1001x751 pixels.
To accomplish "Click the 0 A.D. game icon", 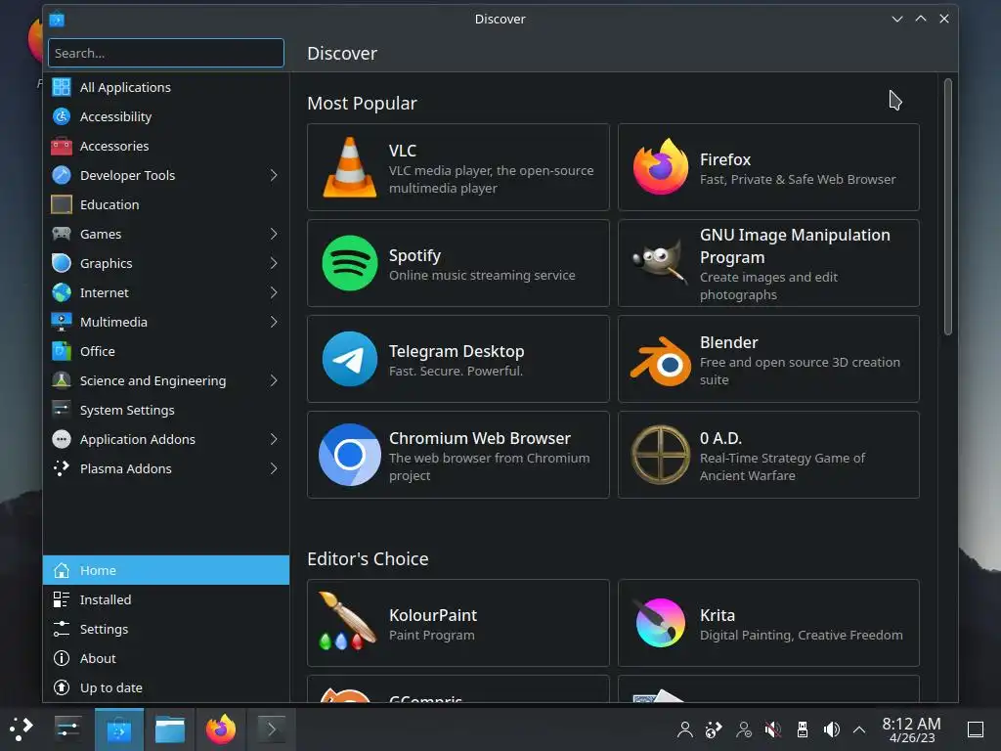I will coord(661,455).
